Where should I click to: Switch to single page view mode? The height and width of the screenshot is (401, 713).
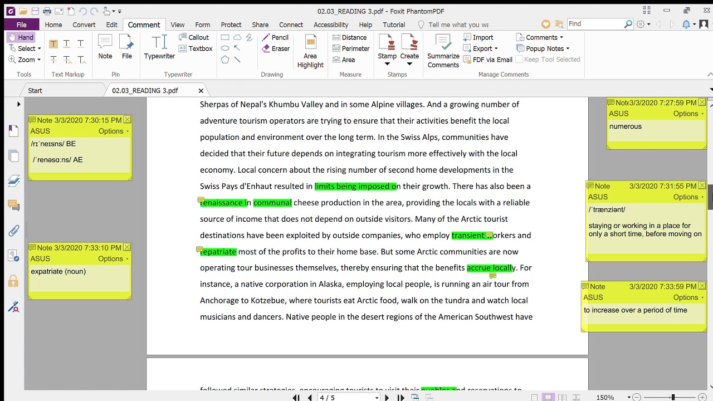tap(535, 397)
